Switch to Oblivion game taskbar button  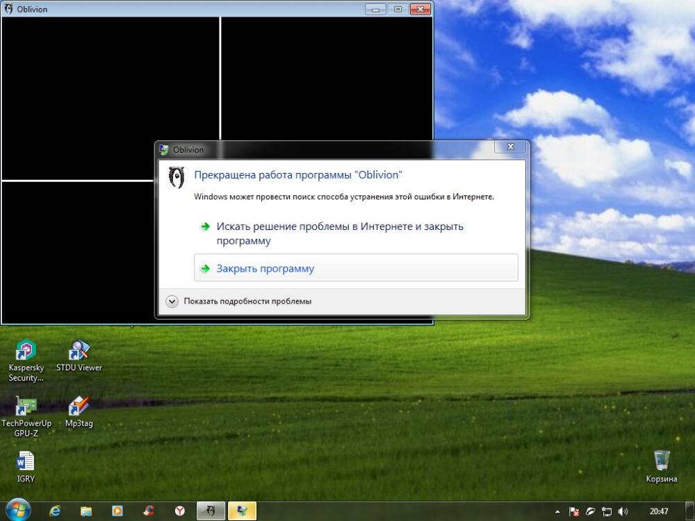tap(211, 511)
